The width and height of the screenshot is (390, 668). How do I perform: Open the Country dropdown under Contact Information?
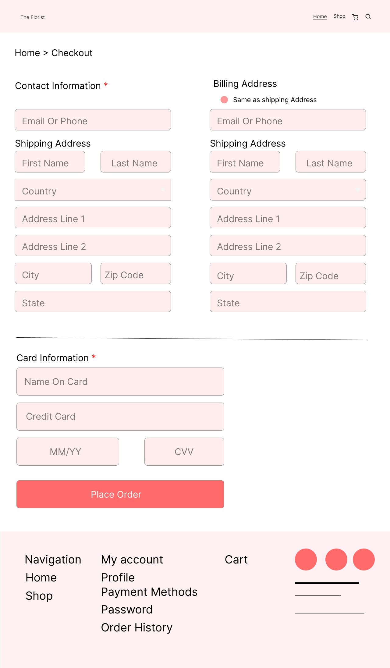tap(93, 190)
